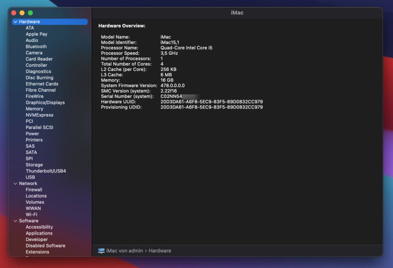Show Audio hardware information

click(x=32, y=40)
